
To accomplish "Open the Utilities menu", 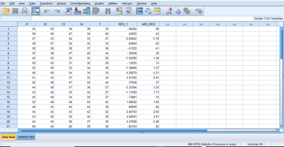I will (113, 4).
